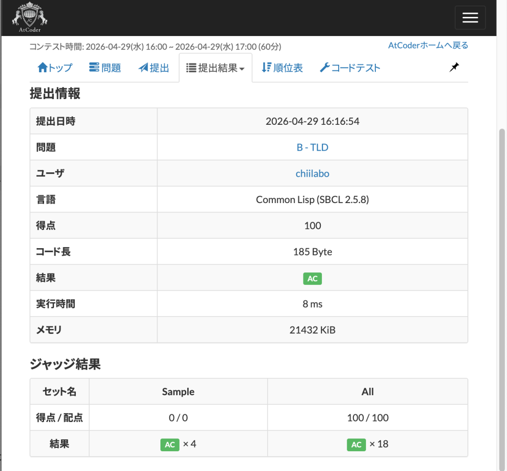This screenshot has height=471, width=507.
Task: Select the home icon on the トップ tab
Action: [x=43, y=67]
